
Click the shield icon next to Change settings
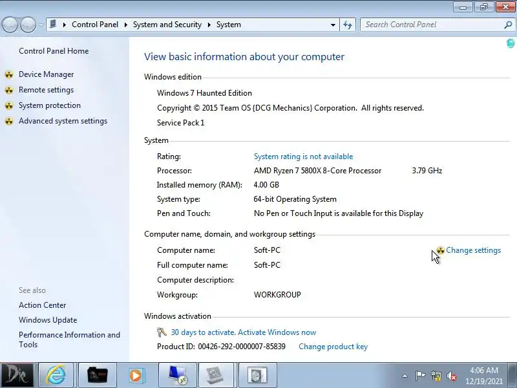pyautogui.click(x=441, y=250)
